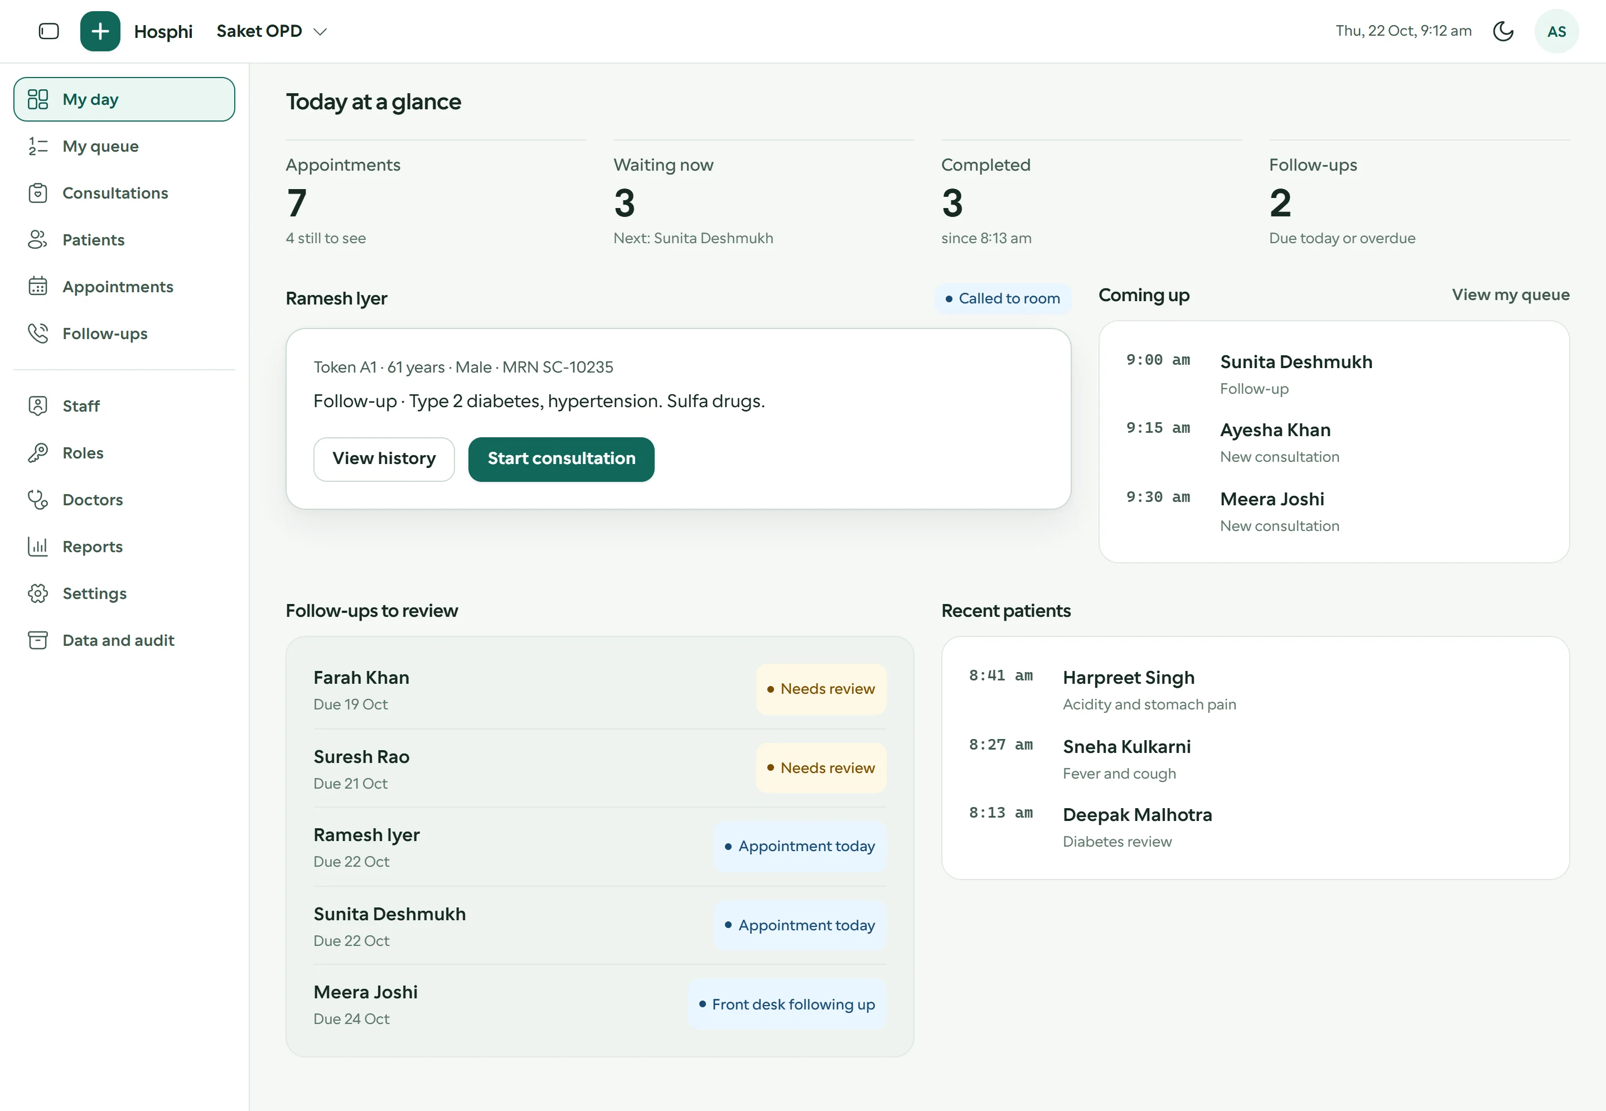Click the Reports bar chart icon
This screenshot has width=1606, height=1111.
pyautogui.click(x=37, y=547)
